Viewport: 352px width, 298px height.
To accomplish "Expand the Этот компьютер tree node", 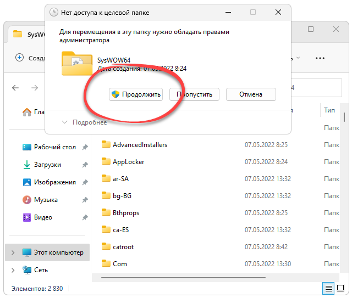I will [13, 252].
